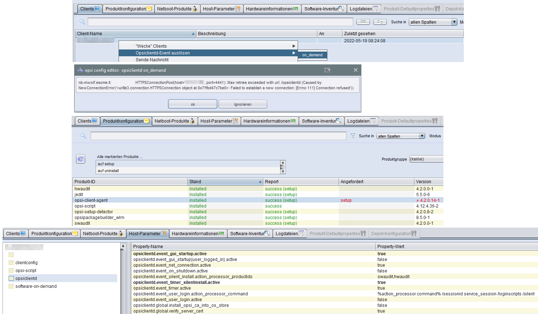The height and width of the screenshot is (314, 538).
Task: Click the table icon beside software-on-demand
Action: [11, 286]
